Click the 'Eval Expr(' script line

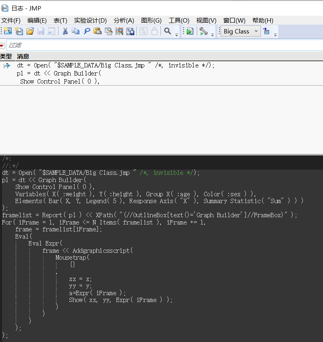click(45, 243)
